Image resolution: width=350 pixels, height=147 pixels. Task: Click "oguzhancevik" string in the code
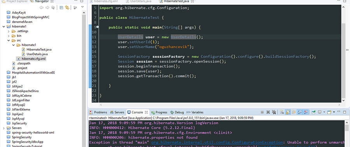coord(173,47)
